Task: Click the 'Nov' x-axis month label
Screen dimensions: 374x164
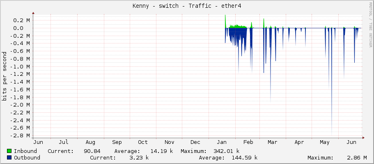Action: tap(170, 142)
